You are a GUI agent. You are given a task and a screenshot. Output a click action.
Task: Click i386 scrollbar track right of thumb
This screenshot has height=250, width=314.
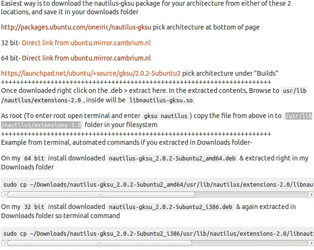[x=252, y=244]
